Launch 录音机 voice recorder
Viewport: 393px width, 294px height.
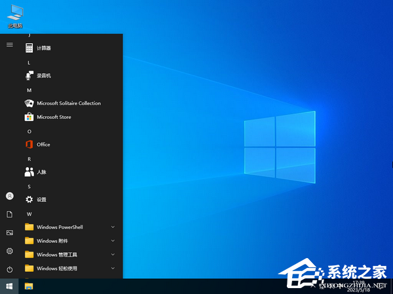(x=43, y=76)
